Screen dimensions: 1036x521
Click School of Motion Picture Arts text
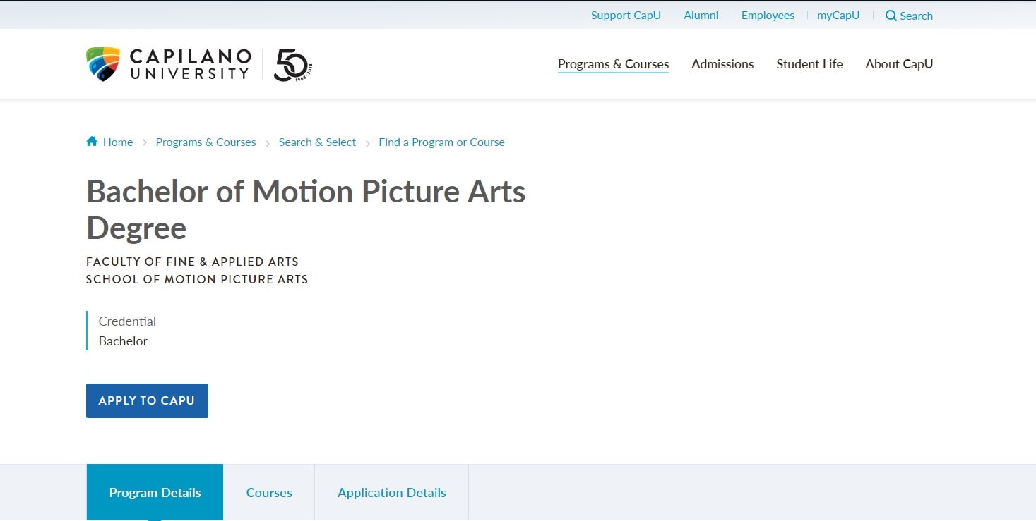(197, 279)
